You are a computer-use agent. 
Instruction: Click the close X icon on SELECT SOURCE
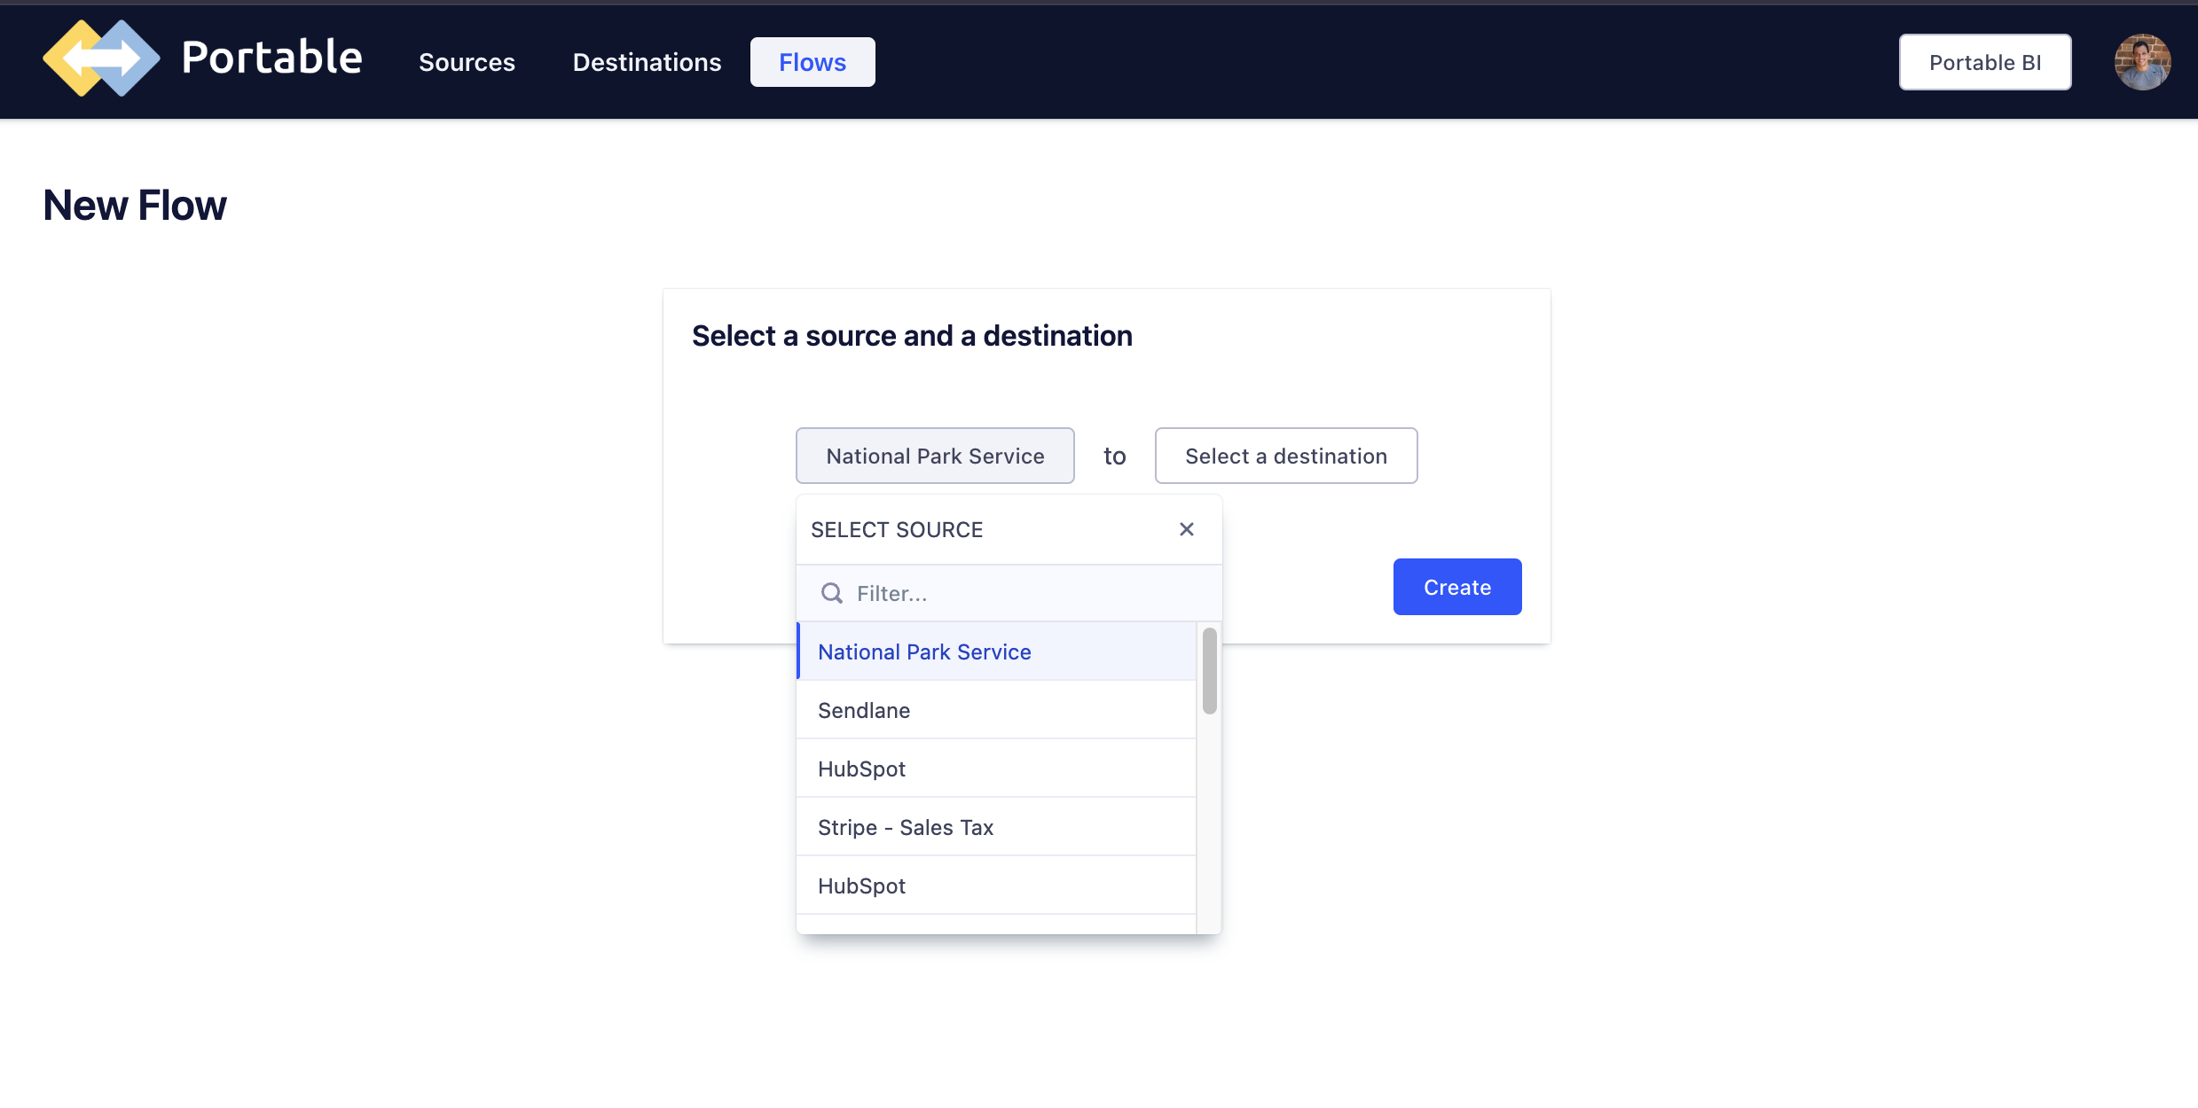point(1188,528)
